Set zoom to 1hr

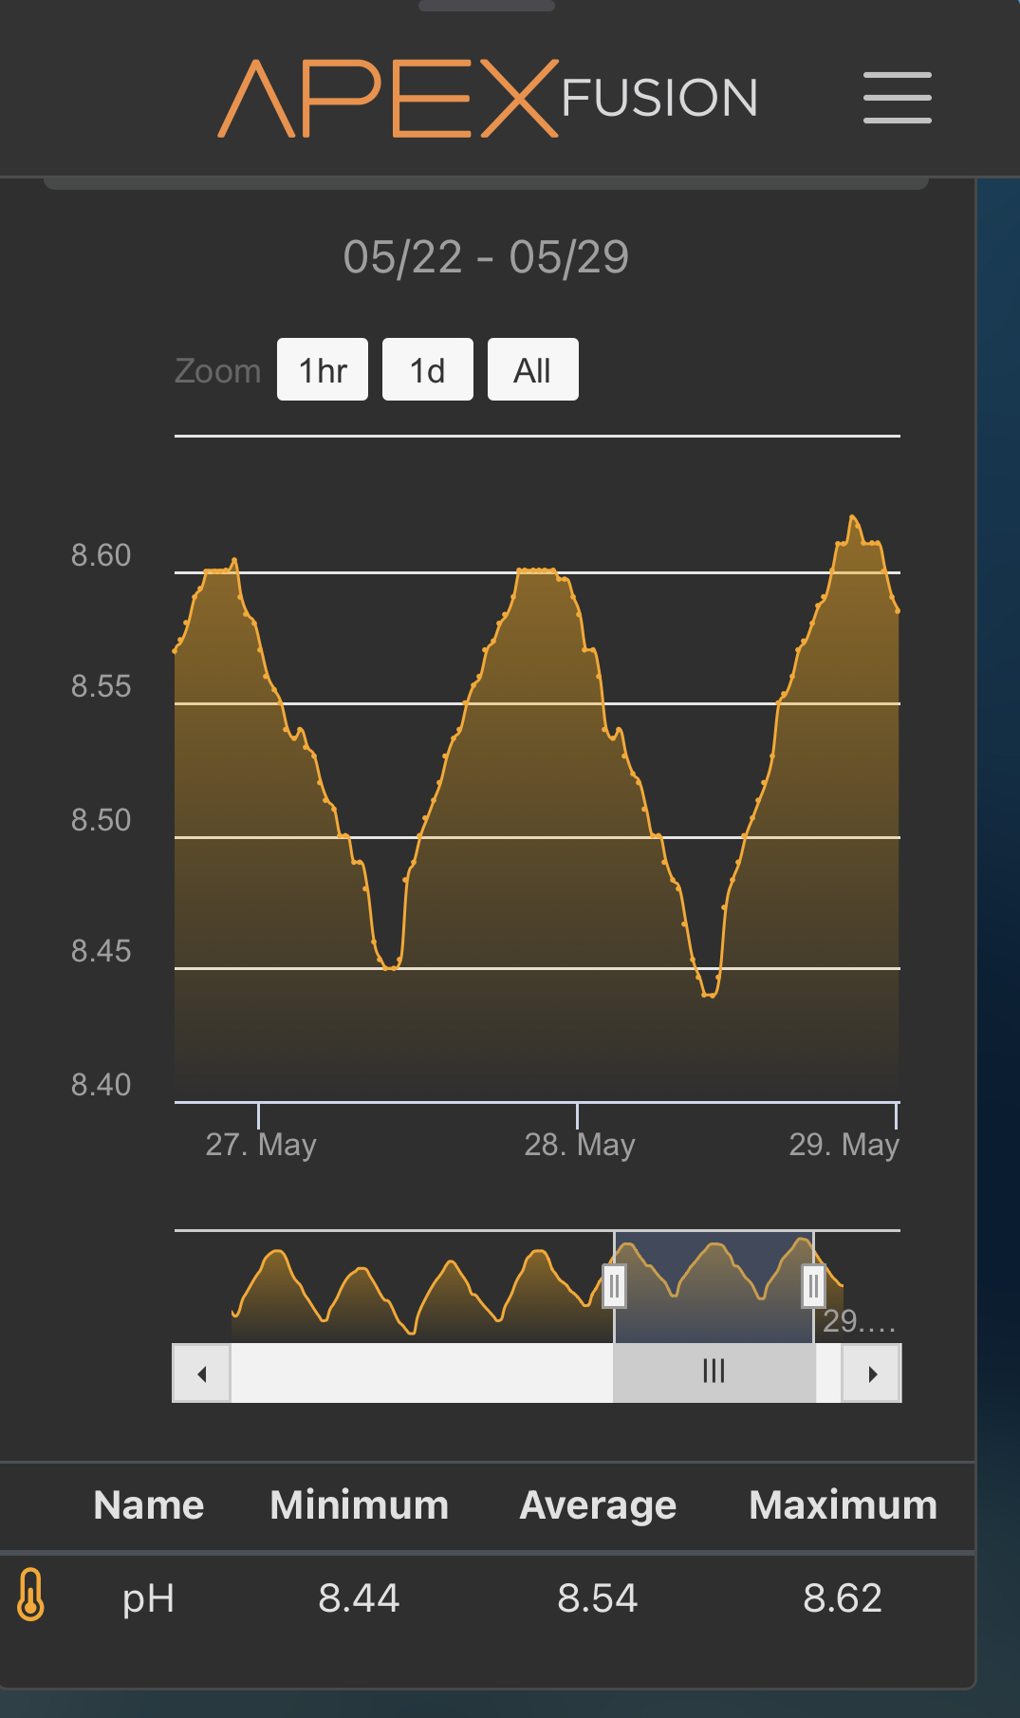(x=323, y=370)
